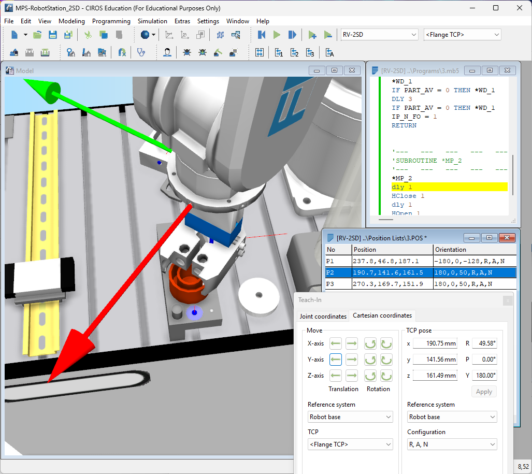532x474 pixels.
Task: Click the window layout 3 icon
Action: (x=310, y=53)
